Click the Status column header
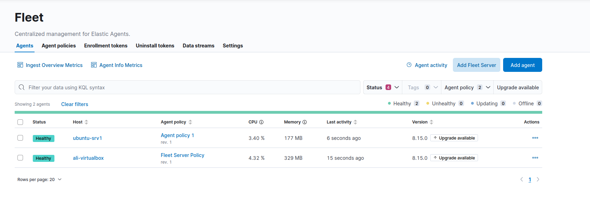 39,122
